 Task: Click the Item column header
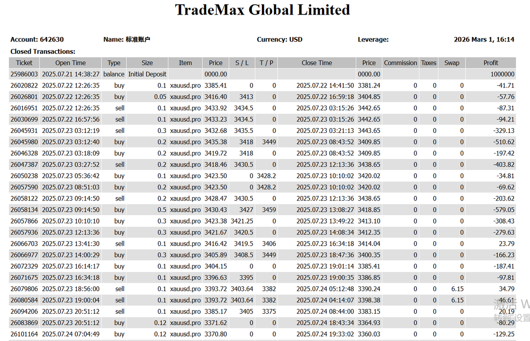point(185,63)
